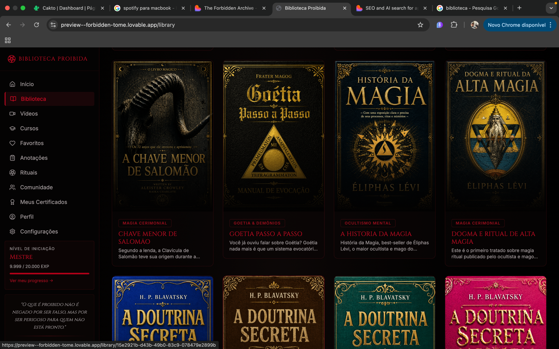Close the Cakto Dashboard tab

102,8
